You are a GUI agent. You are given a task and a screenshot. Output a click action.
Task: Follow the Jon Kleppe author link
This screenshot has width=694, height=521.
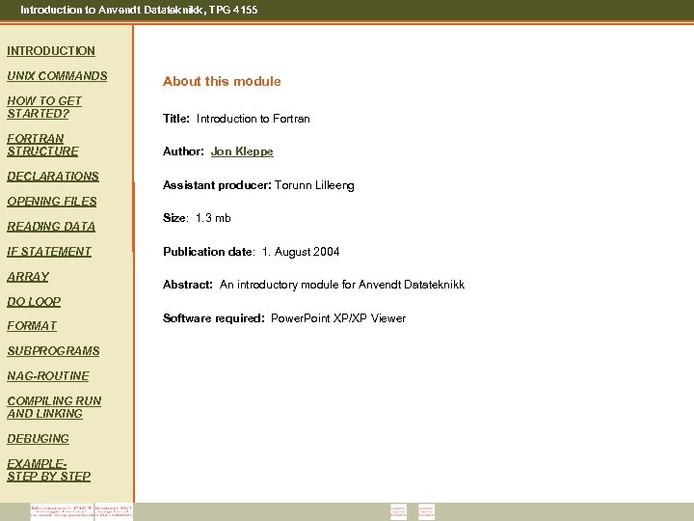coord(242,151)
